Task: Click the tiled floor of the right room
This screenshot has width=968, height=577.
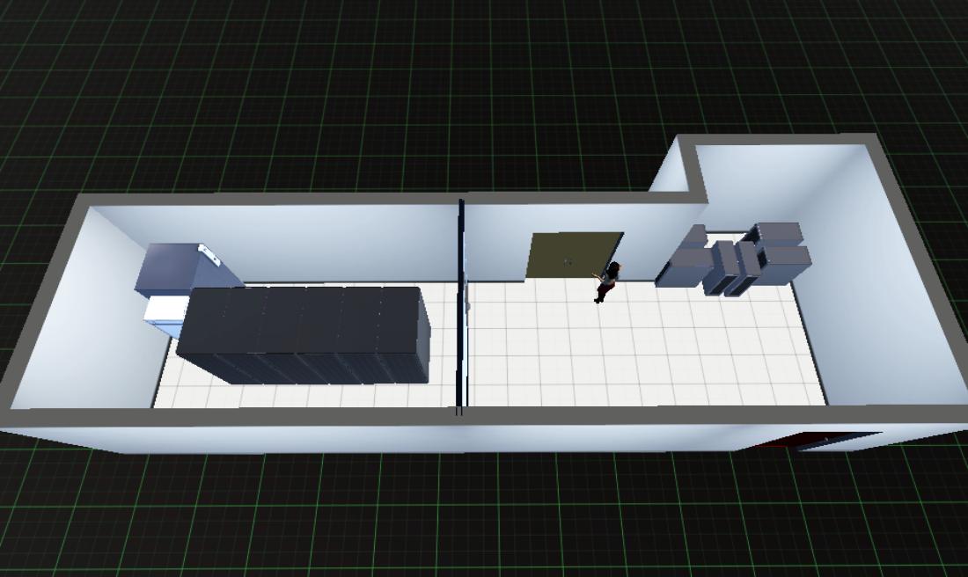Action: 651,352
